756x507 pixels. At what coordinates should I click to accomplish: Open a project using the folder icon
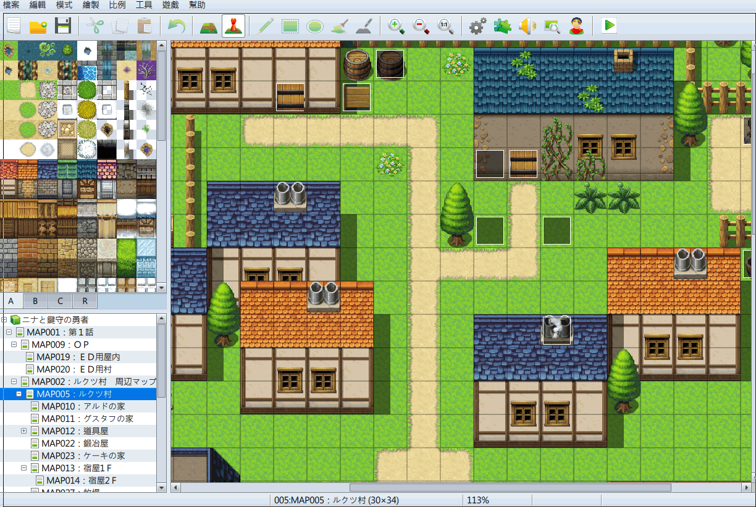[x=38, y=26]
